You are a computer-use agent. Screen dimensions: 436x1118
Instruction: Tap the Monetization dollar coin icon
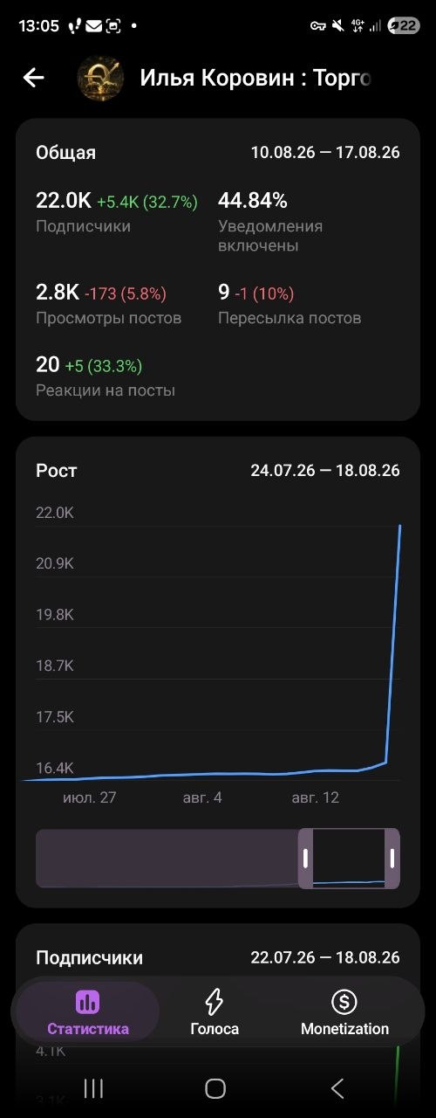tap(344, 1002)
